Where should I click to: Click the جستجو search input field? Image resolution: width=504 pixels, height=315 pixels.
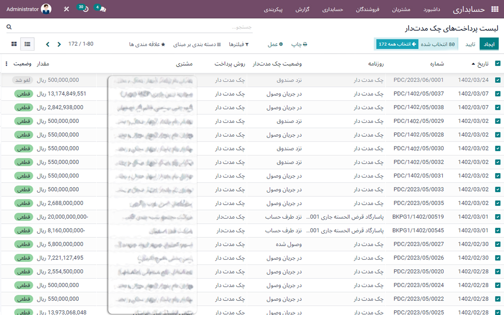pos(197,27)
